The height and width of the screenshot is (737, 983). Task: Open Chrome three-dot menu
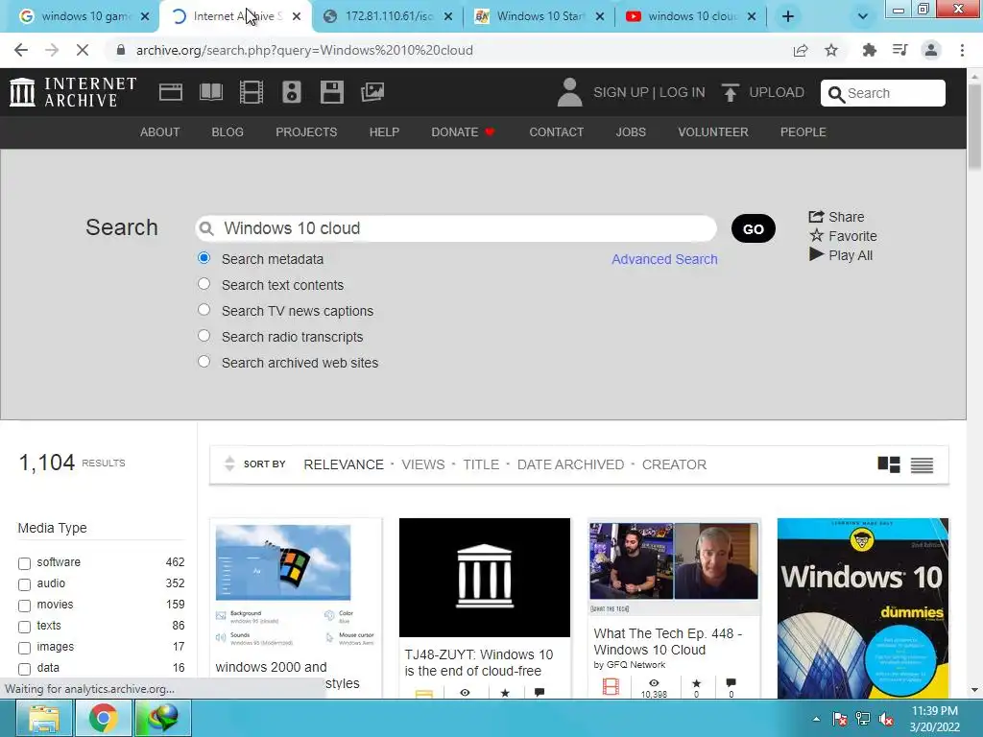tap(962, 50)
